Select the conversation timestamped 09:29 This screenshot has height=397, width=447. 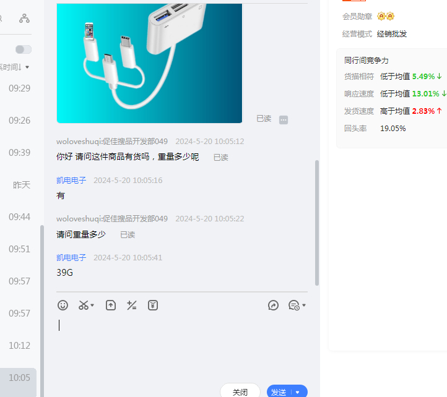pos(19,88)
